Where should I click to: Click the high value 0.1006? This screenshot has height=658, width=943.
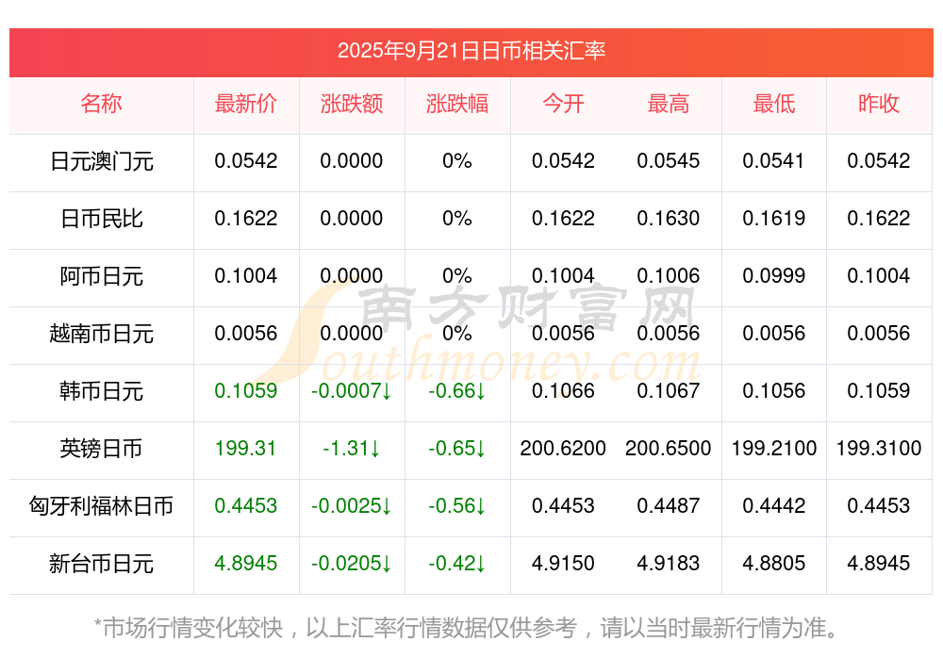click(x=669, y=275)
